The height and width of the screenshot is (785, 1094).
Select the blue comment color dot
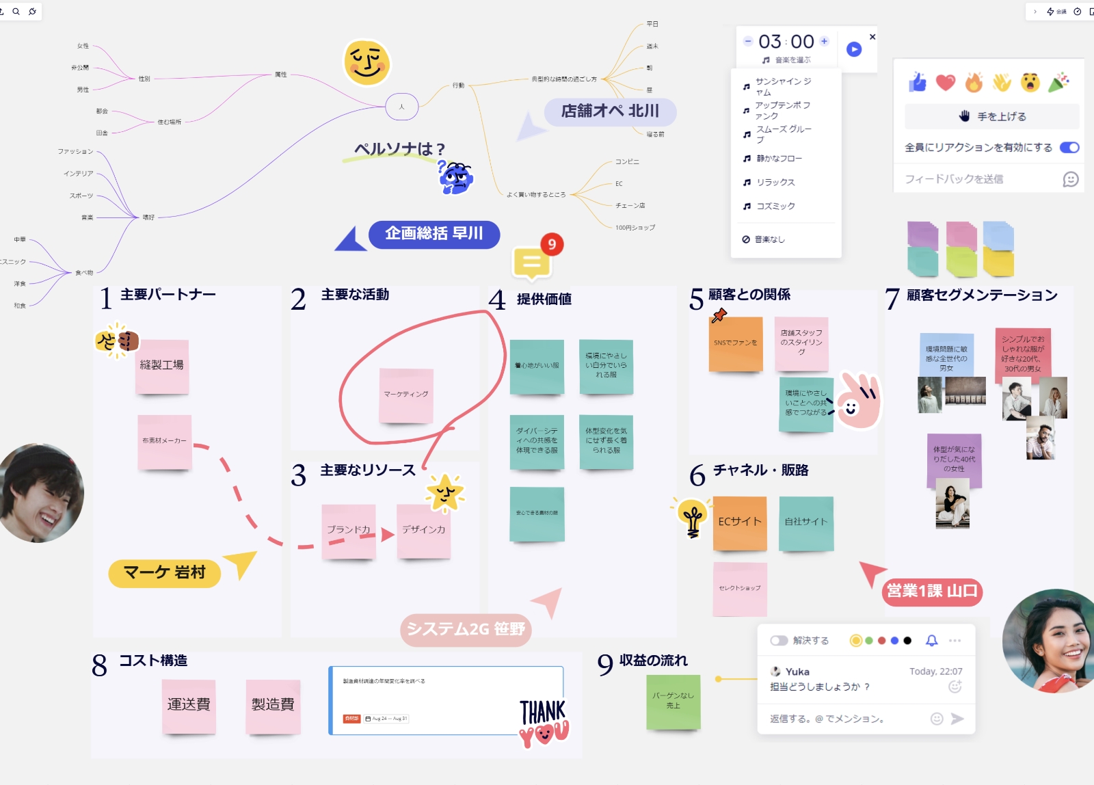894,641
